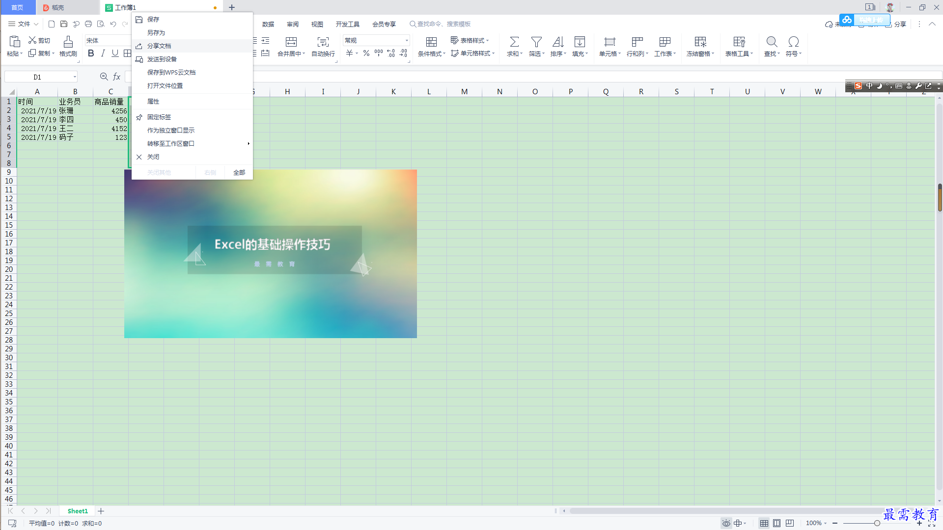
Task: Switch to Normal view in status bar
Action: pos(764,523)
